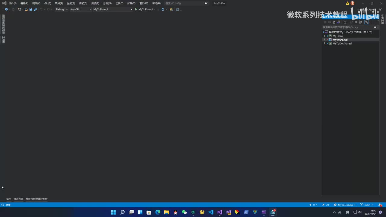386x217 pixels.
Task: Click the pending changes count 21
Action: pos(326,205)
